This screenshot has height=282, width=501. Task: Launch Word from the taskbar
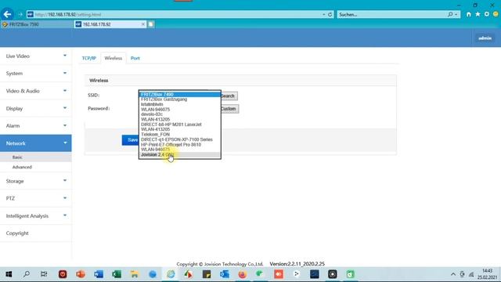point(99,274)
